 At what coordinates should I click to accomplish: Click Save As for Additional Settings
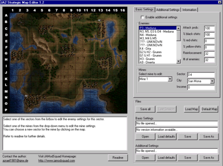coord(209,158)
